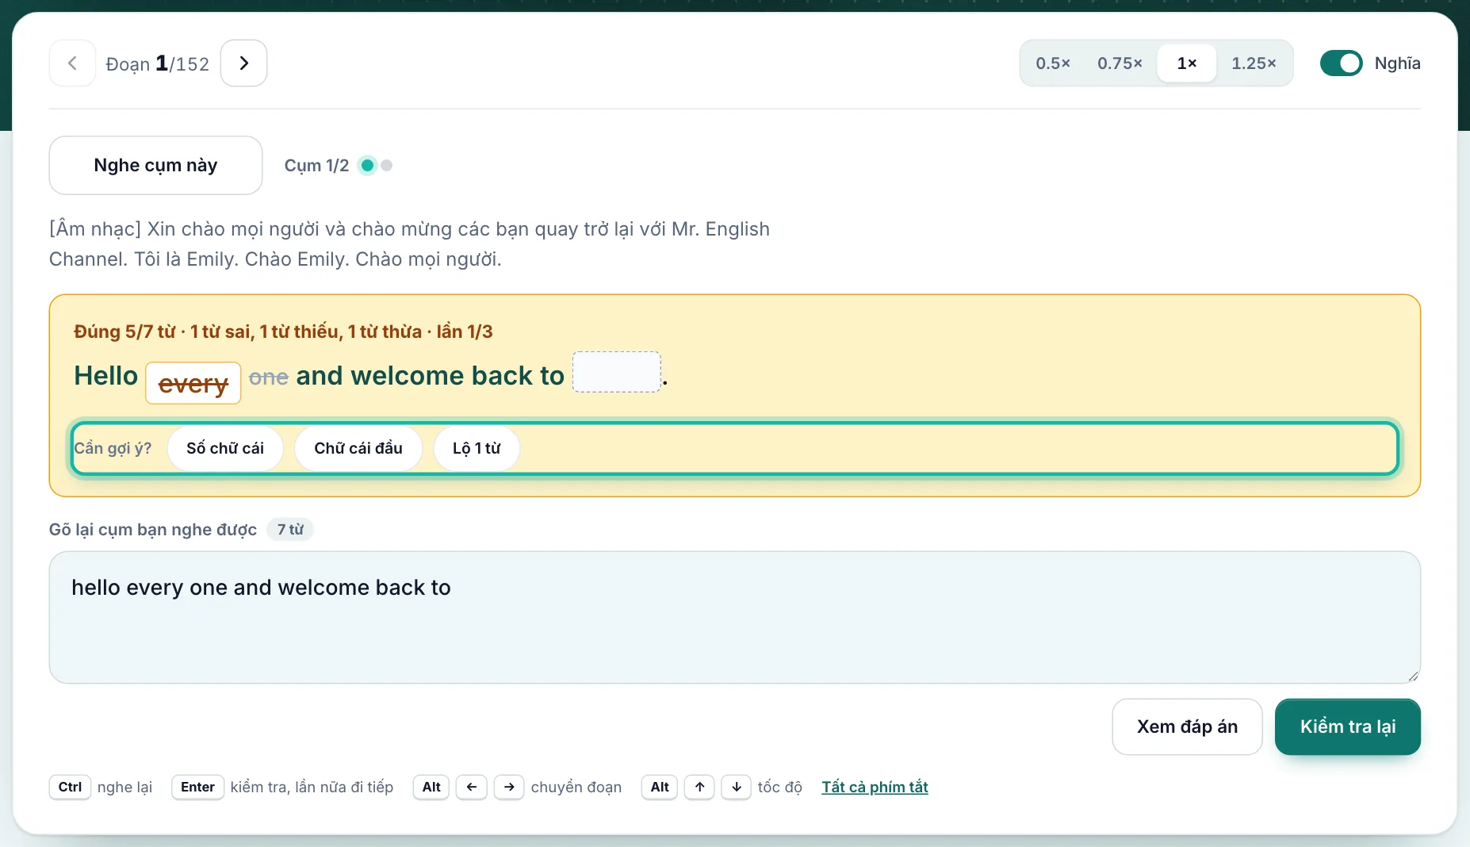
Task: Go to the next segment arrow
Action: click(243, 63)
